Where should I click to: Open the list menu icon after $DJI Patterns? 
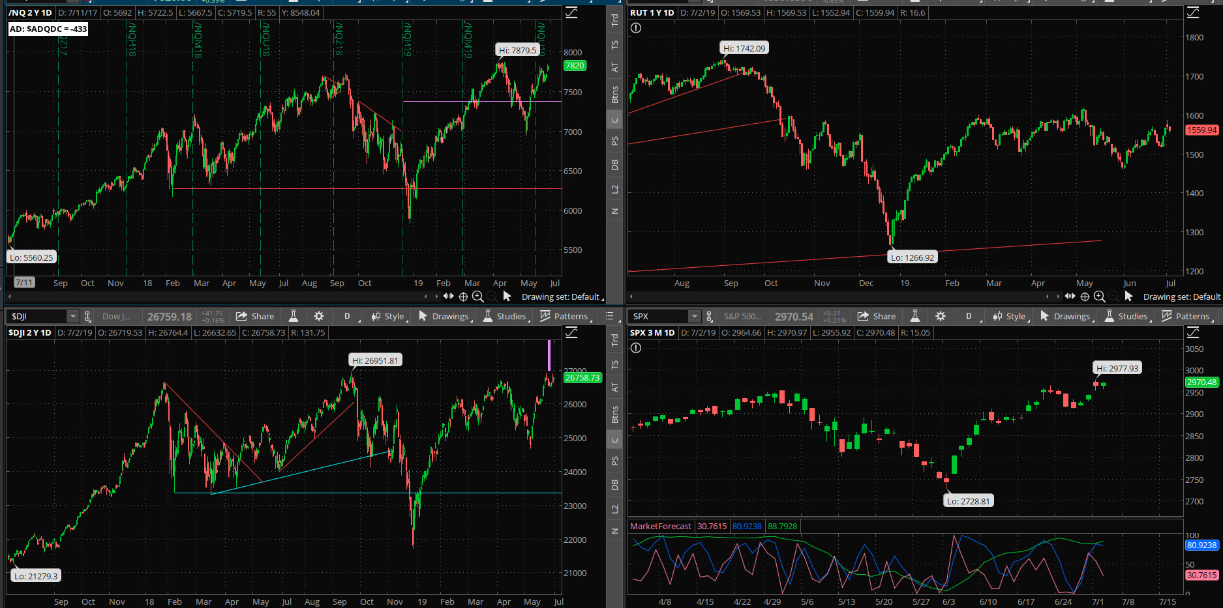(610, 316)
